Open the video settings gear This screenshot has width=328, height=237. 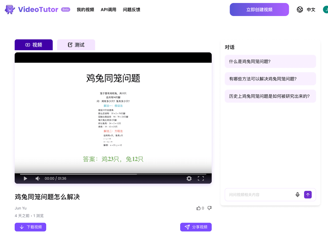click(x=189, y=178)
